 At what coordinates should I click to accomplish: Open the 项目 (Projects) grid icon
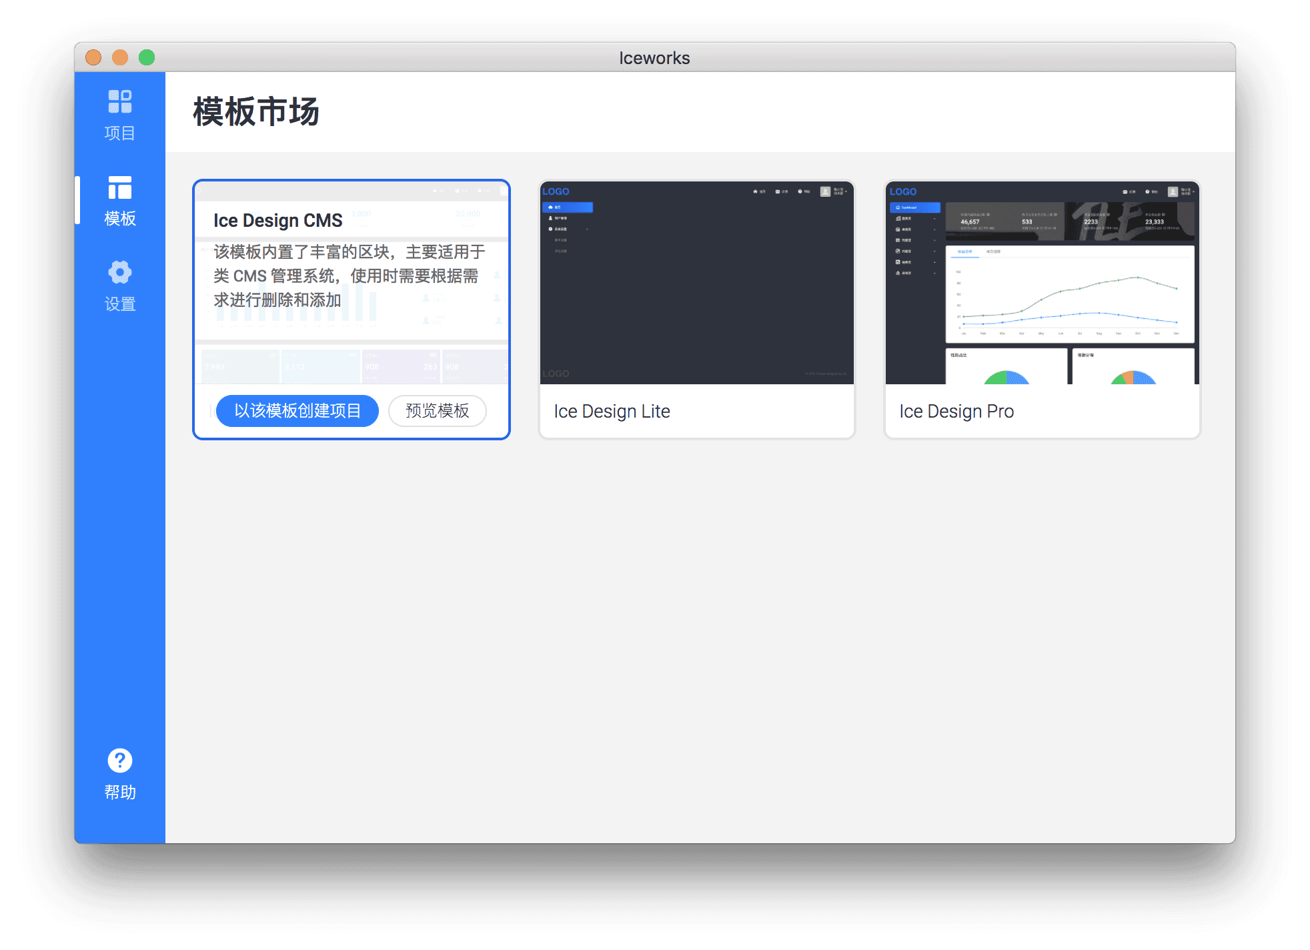[120, 101]
